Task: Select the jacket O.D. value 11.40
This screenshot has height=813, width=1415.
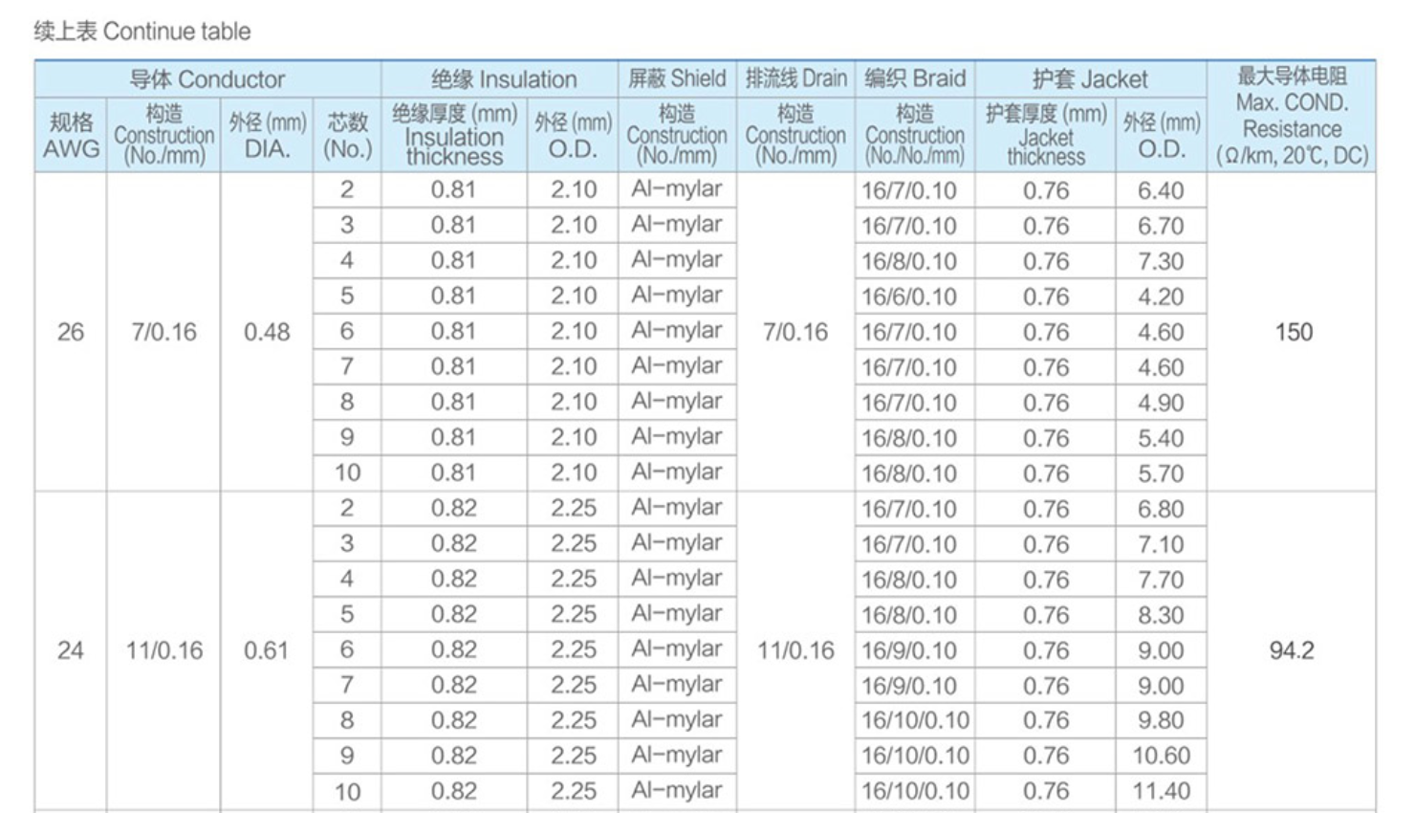Action: click(x=1161, y=791)
